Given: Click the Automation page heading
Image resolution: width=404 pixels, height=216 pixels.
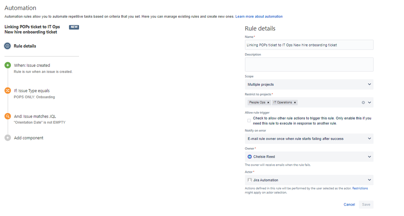Looking at the screenshot, I should (x=20, y=8).
